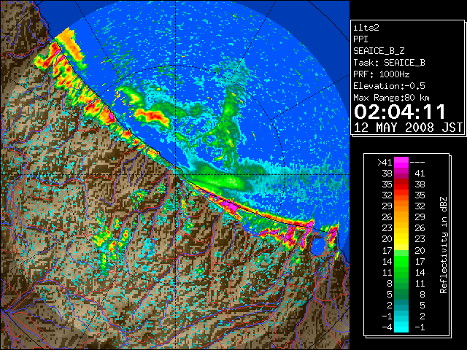Pick the cyan -4 to -1 dBZ swatch
Image resolution: width=467 pixels, height=350 pixels.
pyautogui.click(x=401, y=327)
